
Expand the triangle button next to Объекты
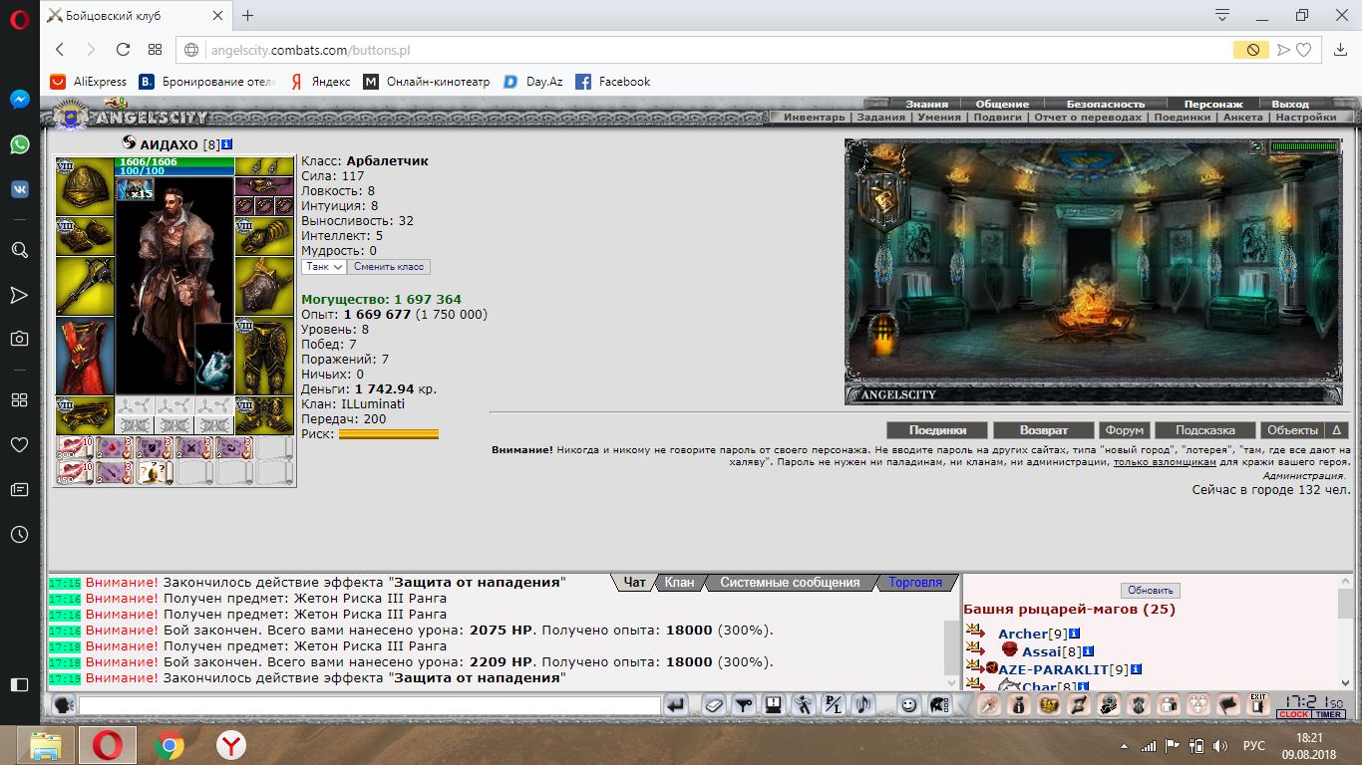1337,430
